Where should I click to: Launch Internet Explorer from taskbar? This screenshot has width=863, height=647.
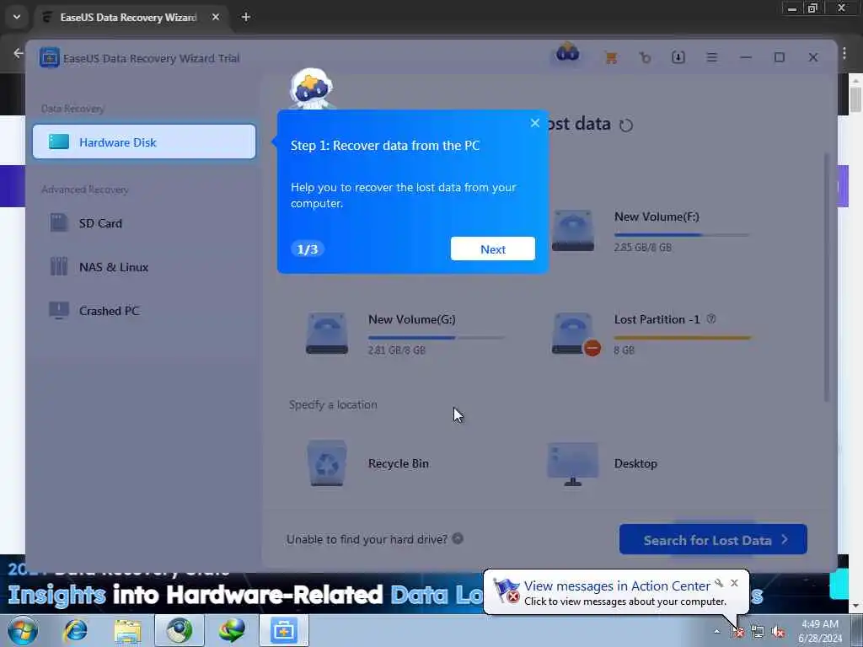click(75, 630)
